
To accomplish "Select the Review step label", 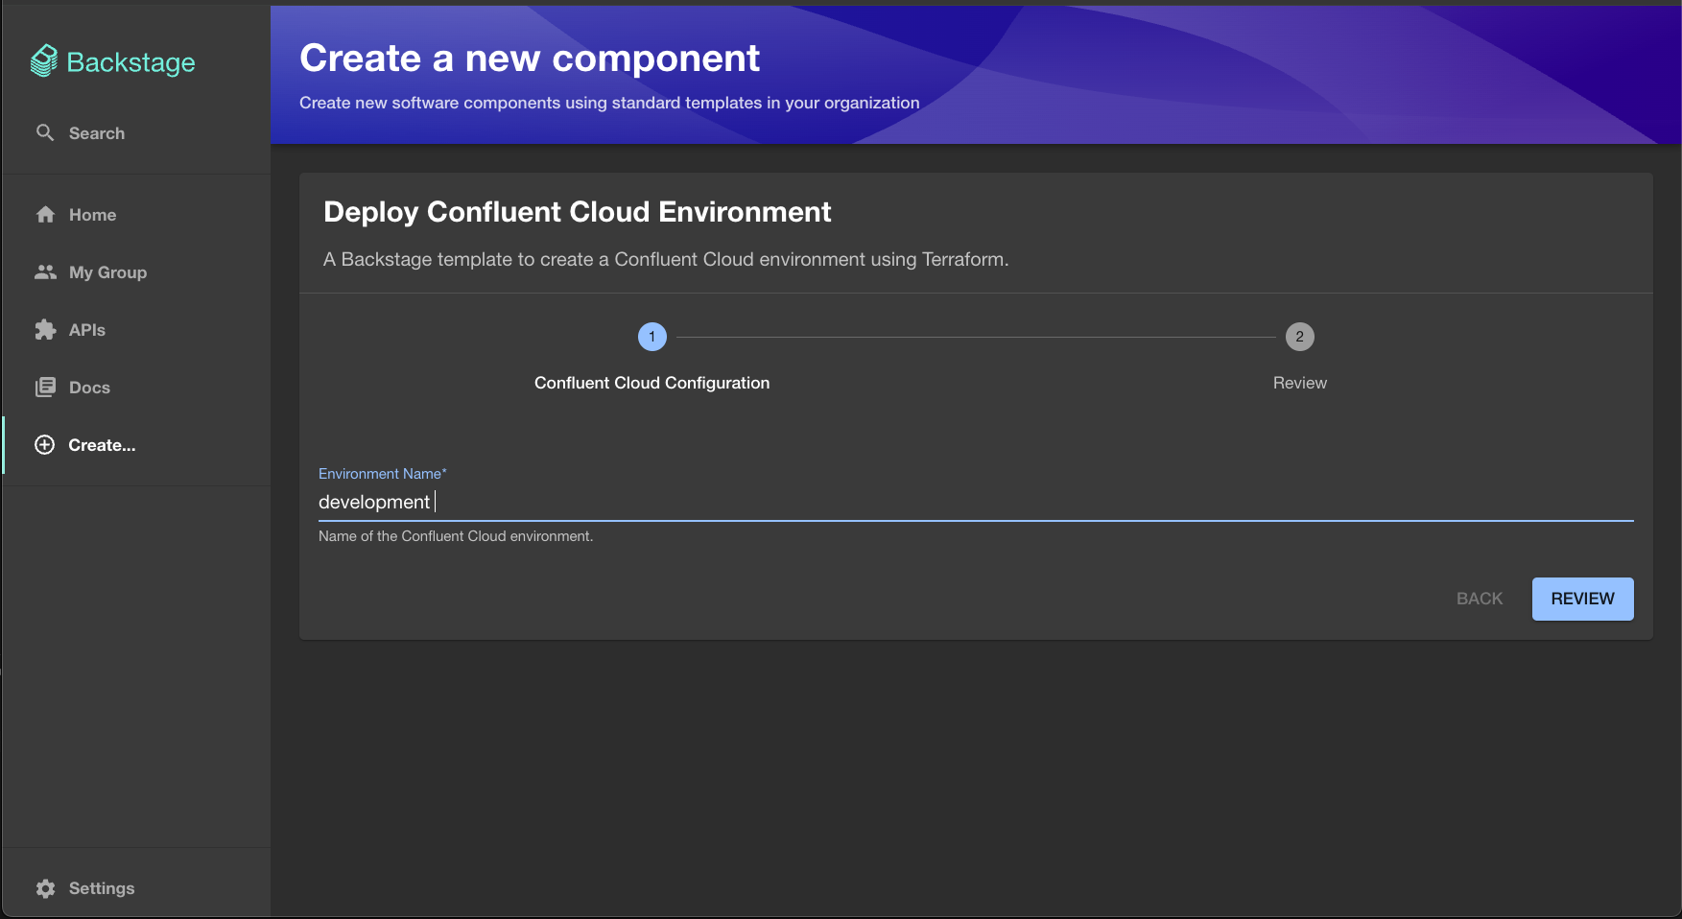I will (1300, 383).
